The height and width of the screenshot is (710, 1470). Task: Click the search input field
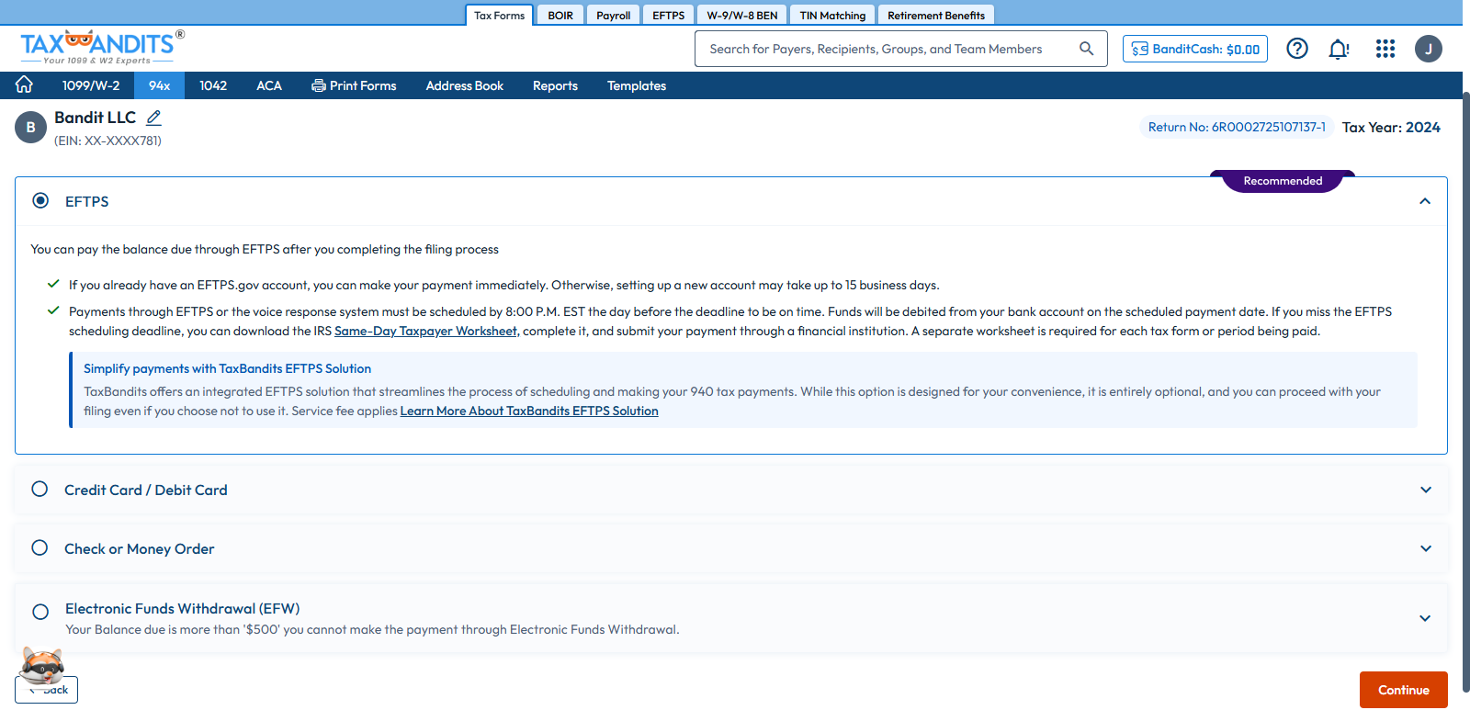tap(882, 49)
